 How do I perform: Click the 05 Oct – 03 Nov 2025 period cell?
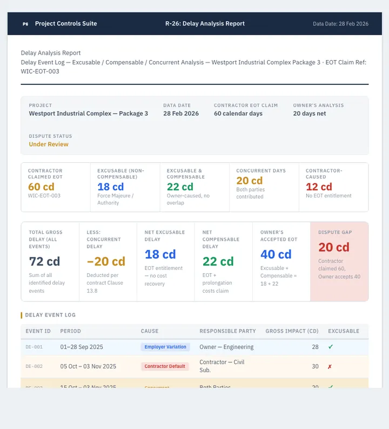tap(88, 366)
